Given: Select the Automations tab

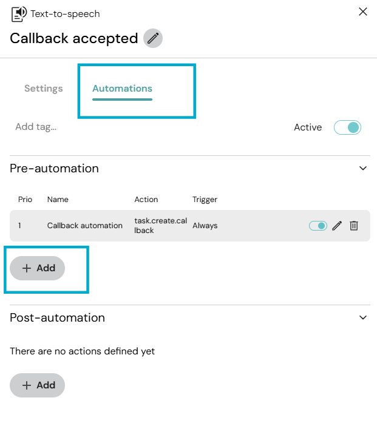Looking at the screenshot, I should [122, 89].
